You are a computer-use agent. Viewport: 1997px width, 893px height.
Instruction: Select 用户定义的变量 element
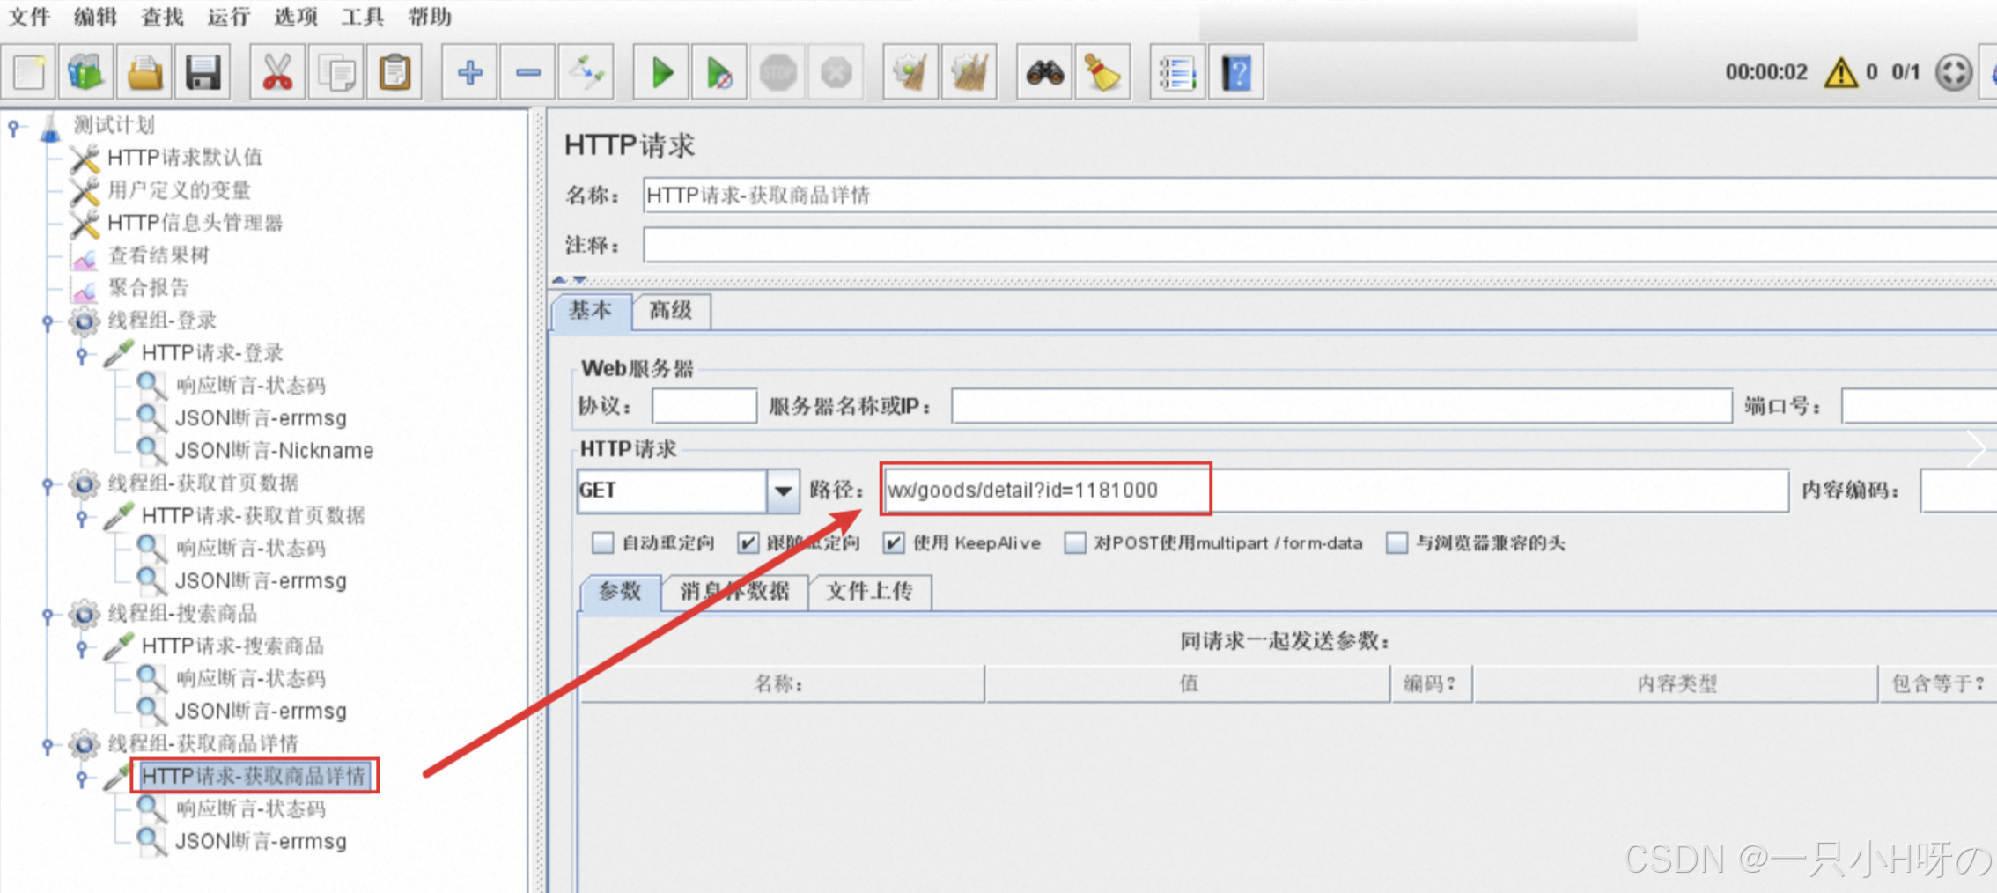(180, 190)
